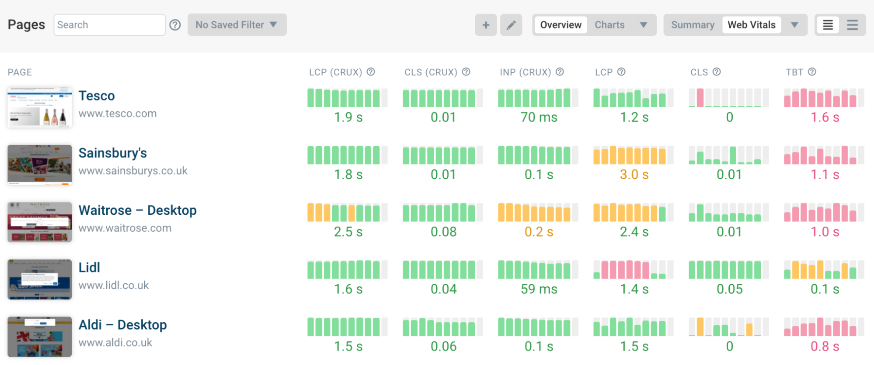874x365 pixels.
Task: Open the lab LCP column help icon
Action: [621, 72]
